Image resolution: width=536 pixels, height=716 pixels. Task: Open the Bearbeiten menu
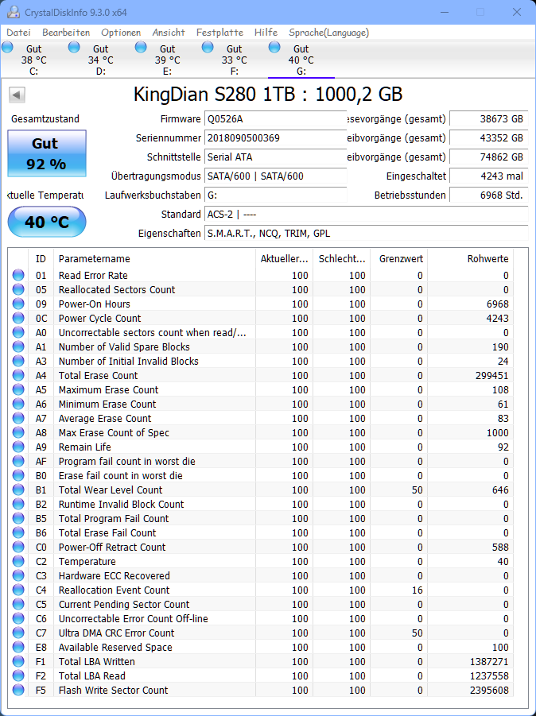[x=66, y=33]
